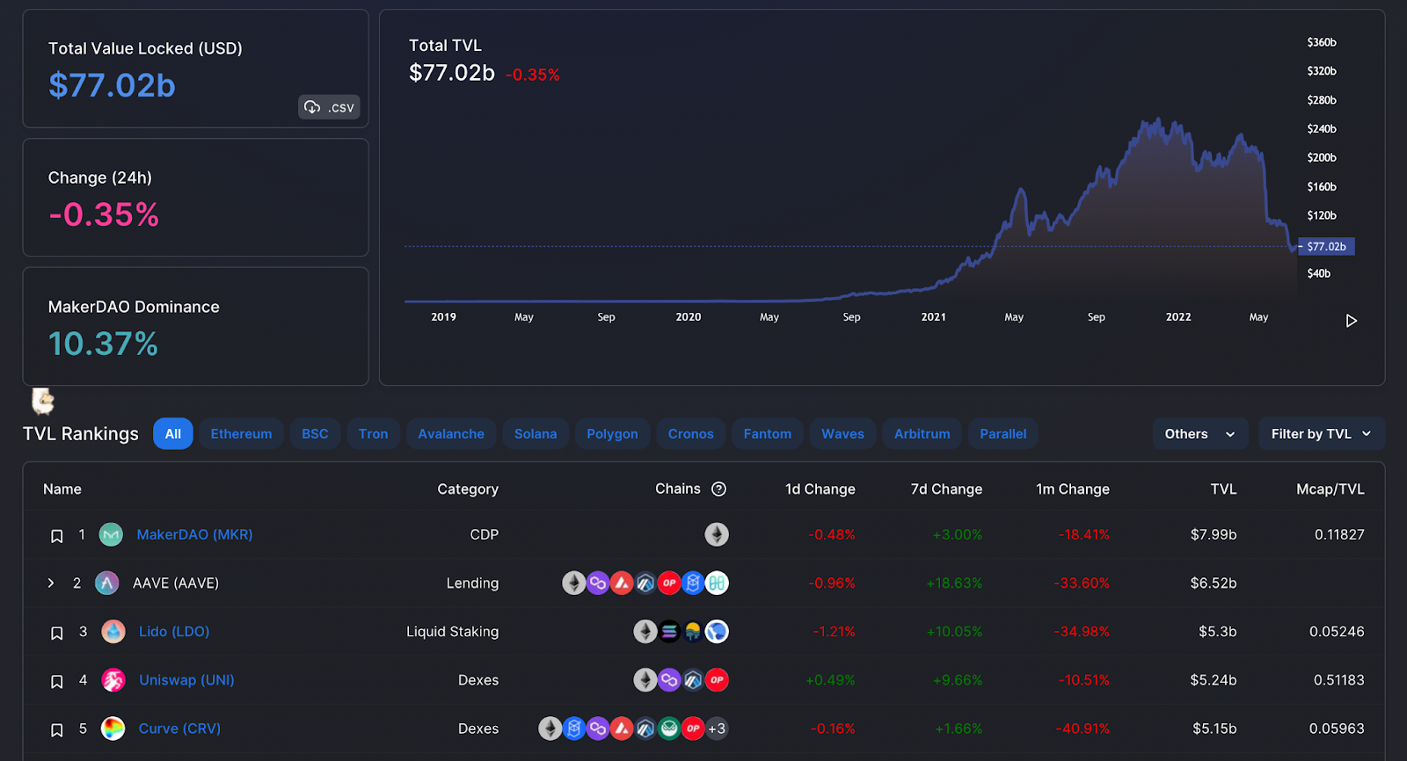Open the Lido (LDO) protocol link
Image resolution: width=1407 pixels, height=761 pixels.
pos(174,631)
